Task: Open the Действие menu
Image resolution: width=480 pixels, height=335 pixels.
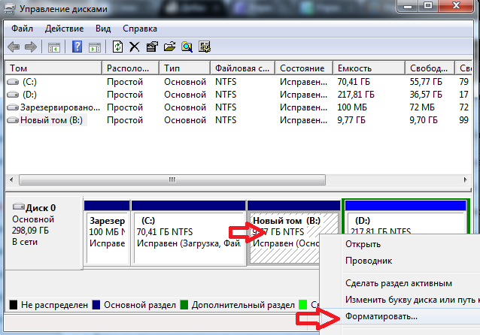Action: [x=64, y=28]
